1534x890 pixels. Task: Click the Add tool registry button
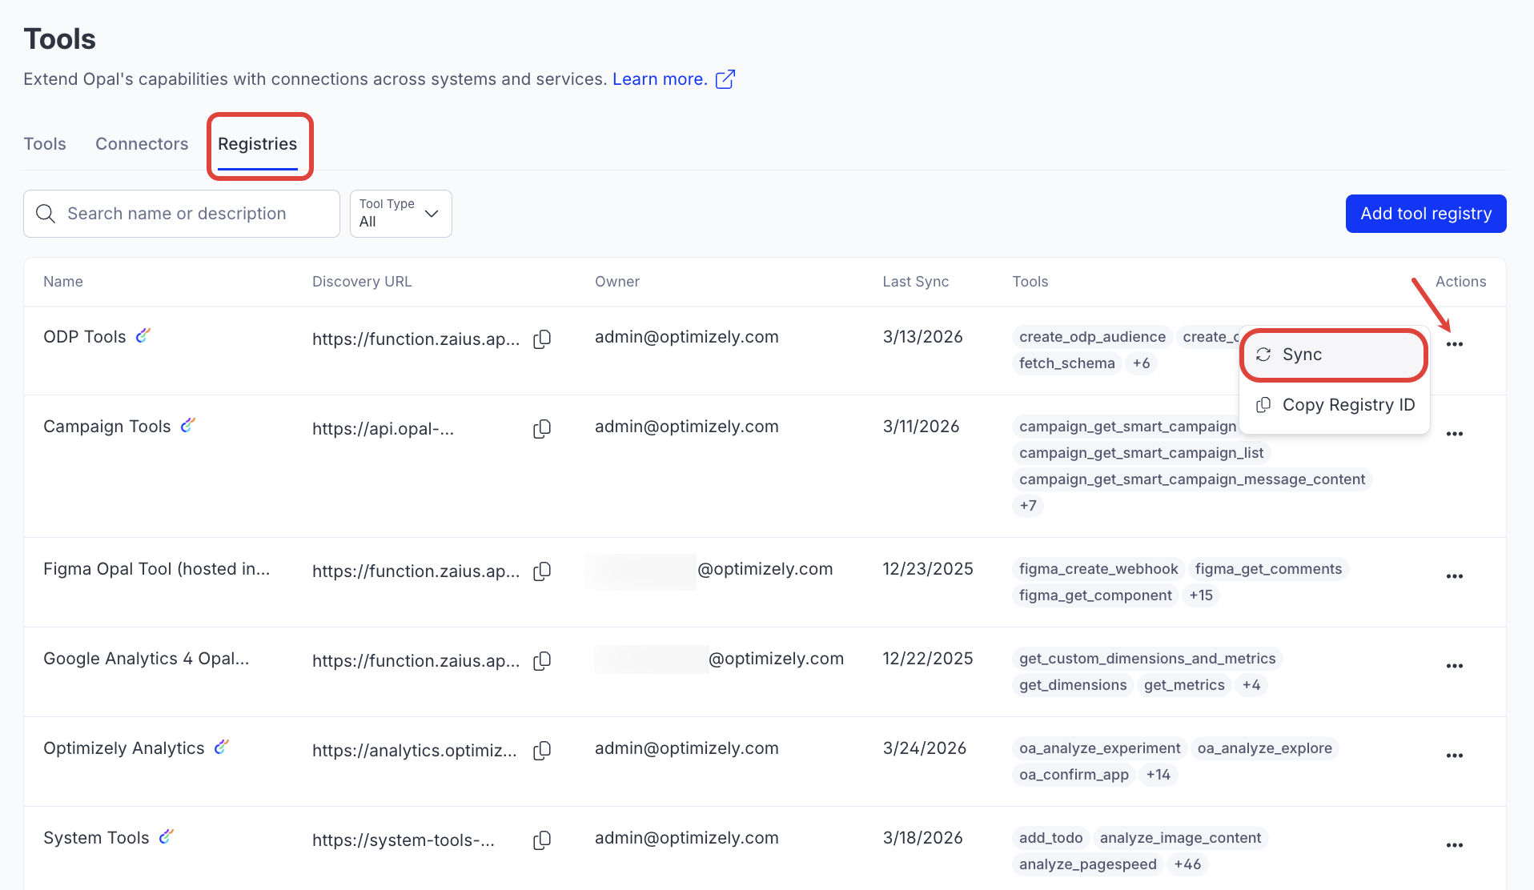(x=1425, y=214)
